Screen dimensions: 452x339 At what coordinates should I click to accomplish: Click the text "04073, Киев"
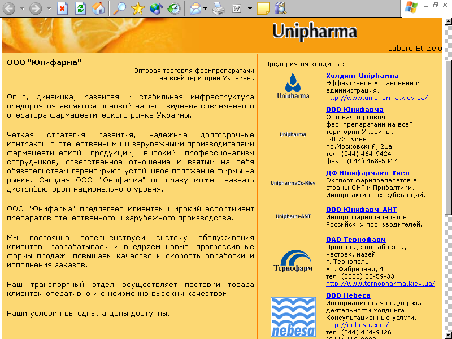pos(346,139)
